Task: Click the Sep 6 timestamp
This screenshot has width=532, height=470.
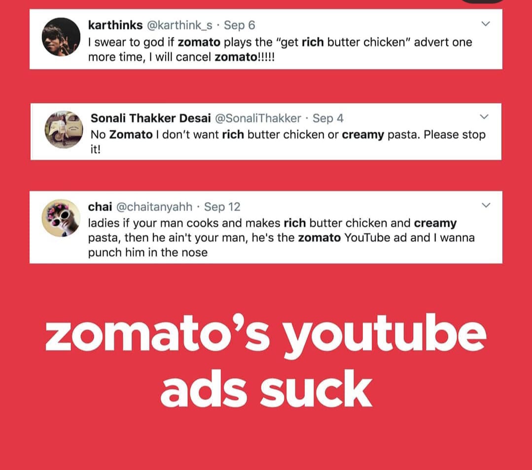Action: (240, 25)
